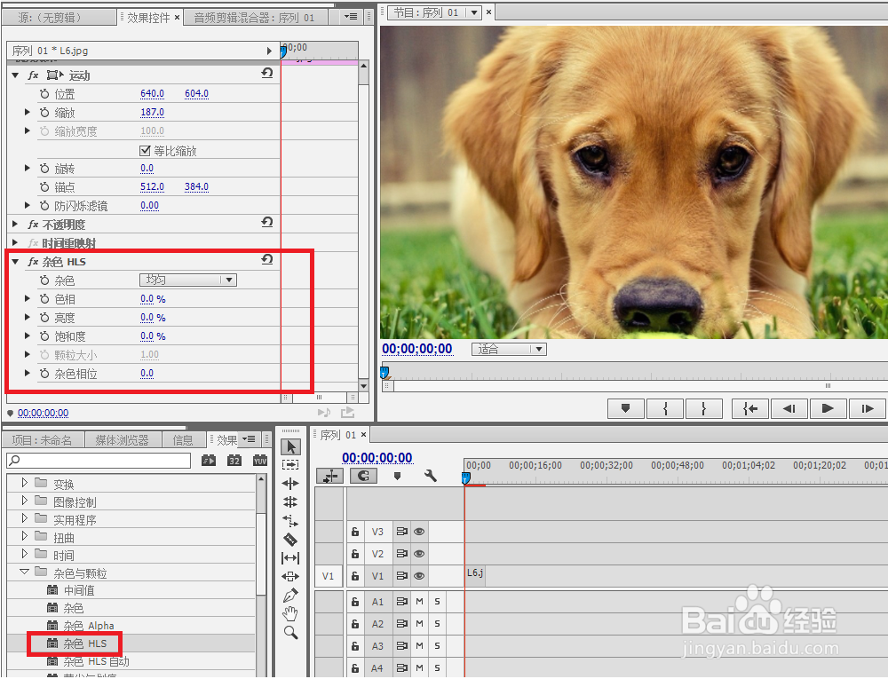Image resolution: width=888 pixels, height=679 pixels.
Task: Select the Track Select tool
Action: click(290, 464)
